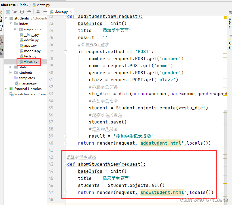Open Project panel settings gear
The width and height of the screenshot is (232, 205).
pyautogui.click(x=38, y=12)
